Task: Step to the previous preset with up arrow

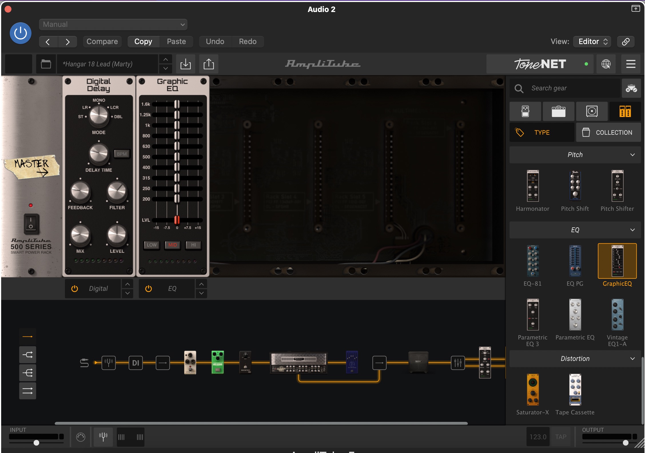Action: [166, 59]
